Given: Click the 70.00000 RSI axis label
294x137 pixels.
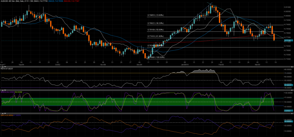Looking at the screenshot, I should 288,73.
